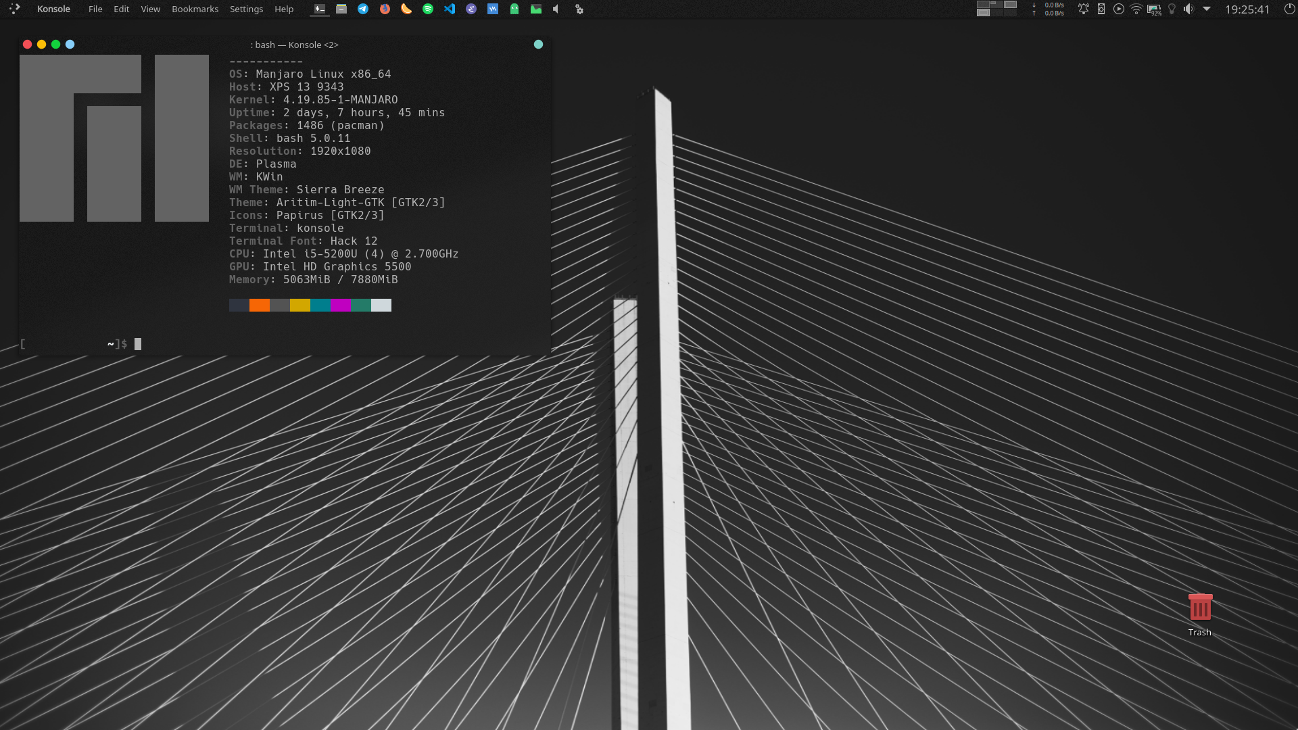The width and height of the screenshot is (1298, 730).
Task: Click the blue square waveform app icon in the panel
Action: 493,9
